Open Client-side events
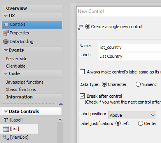The width and height of the screenshot is (161, 143). point(16,66)
